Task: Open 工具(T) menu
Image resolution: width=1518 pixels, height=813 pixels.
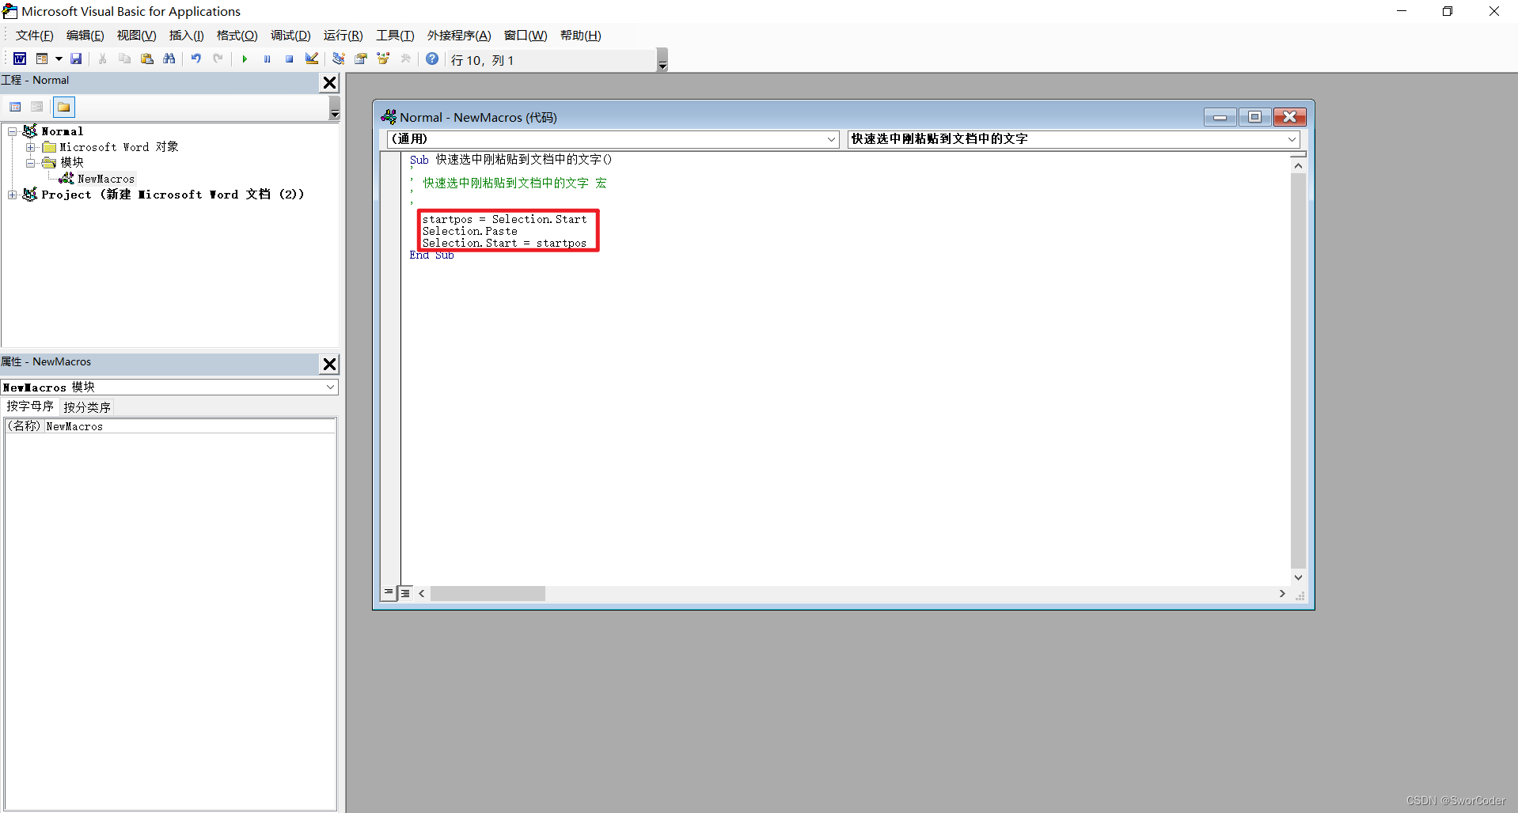Action: coord(395,36)
